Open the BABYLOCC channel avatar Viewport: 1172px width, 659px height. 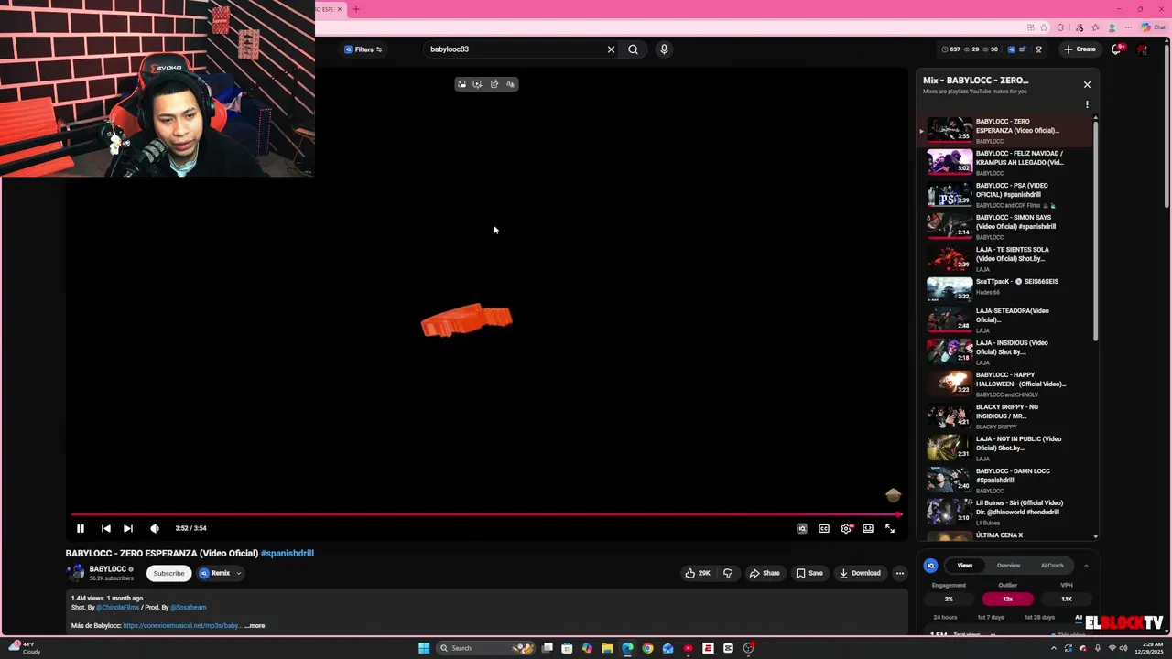76,573
